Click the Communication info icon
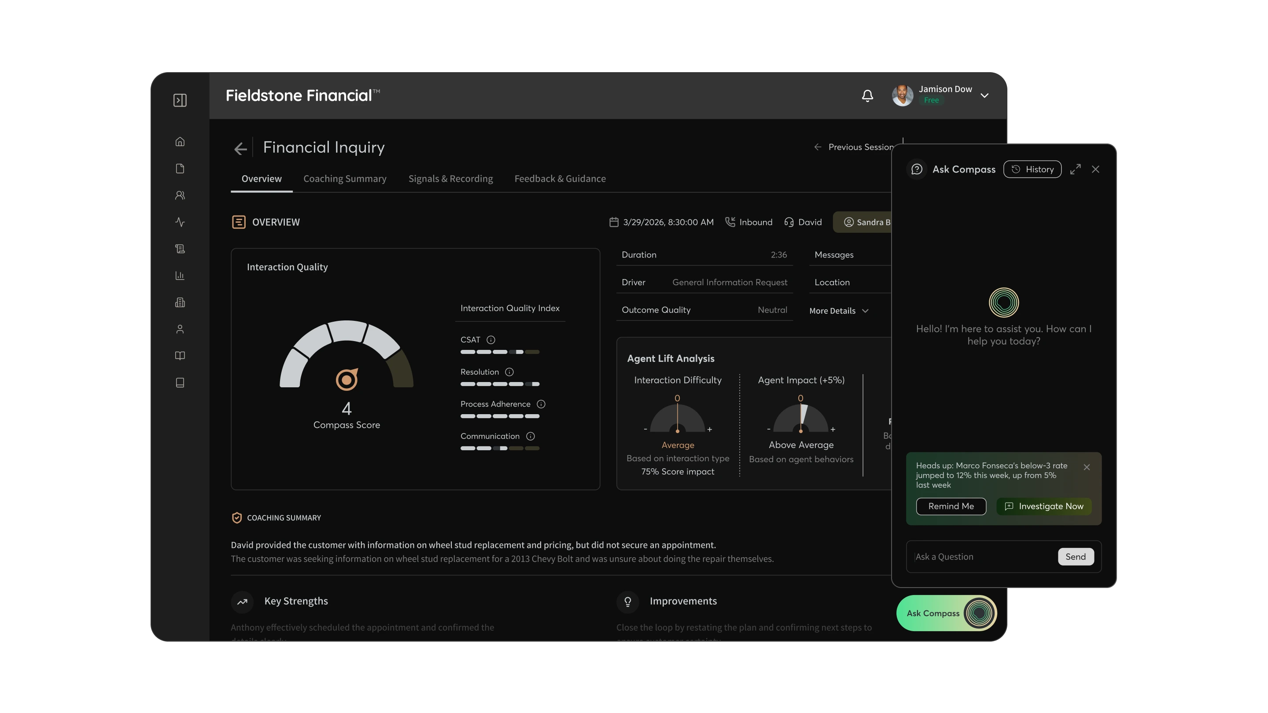 click(x=530, y=436)
